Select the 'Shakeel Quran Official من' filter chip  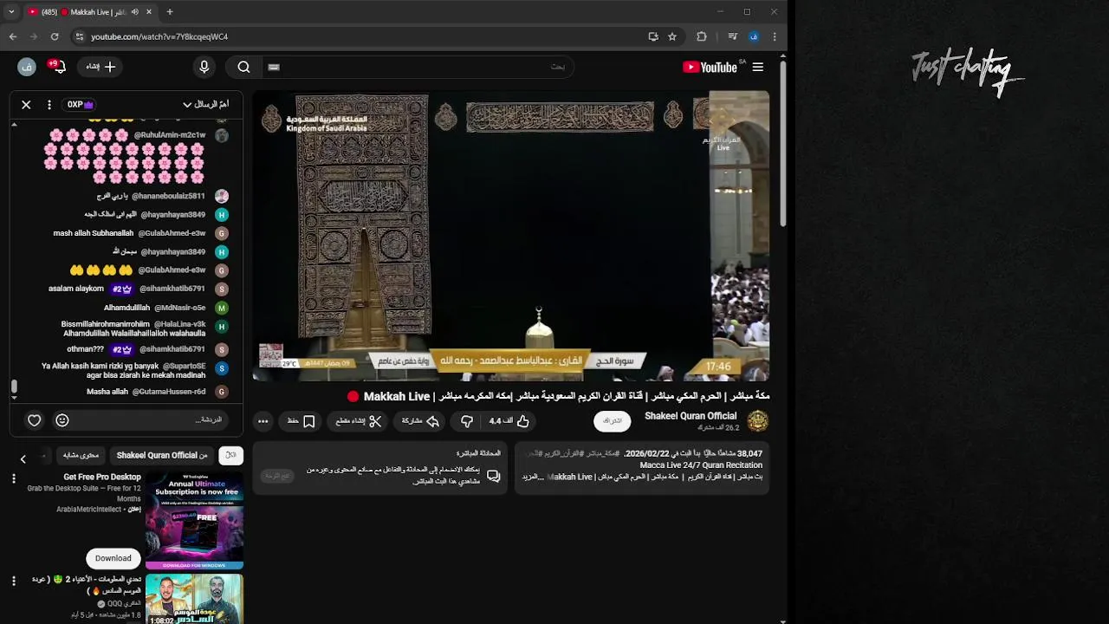pyautogui.click(x=162, y=455)
